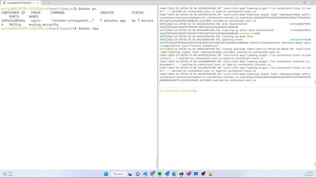Open the Windows Start menu
This screenshot has width=316, height=178.
click(106, 174)
